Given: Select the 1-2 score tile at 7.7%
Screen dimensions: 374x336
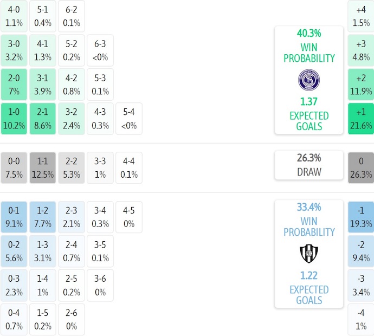Looking at the screenshot, I should [x=42, y=216].
